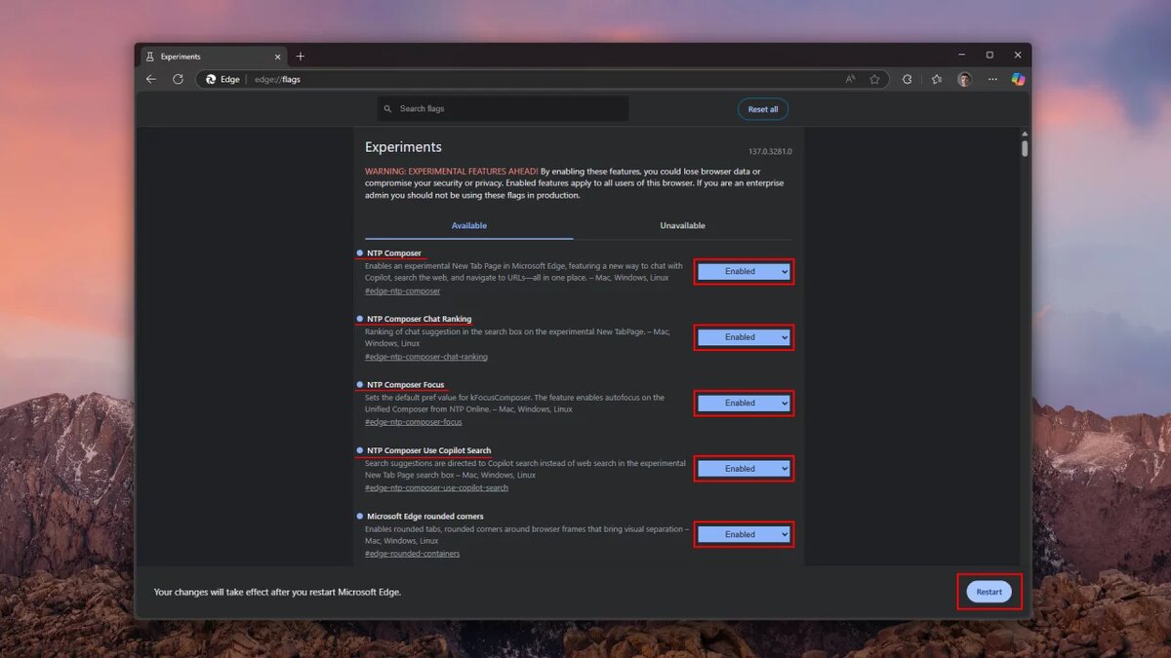Click the Experiments page heading

[x=403, y=147]
